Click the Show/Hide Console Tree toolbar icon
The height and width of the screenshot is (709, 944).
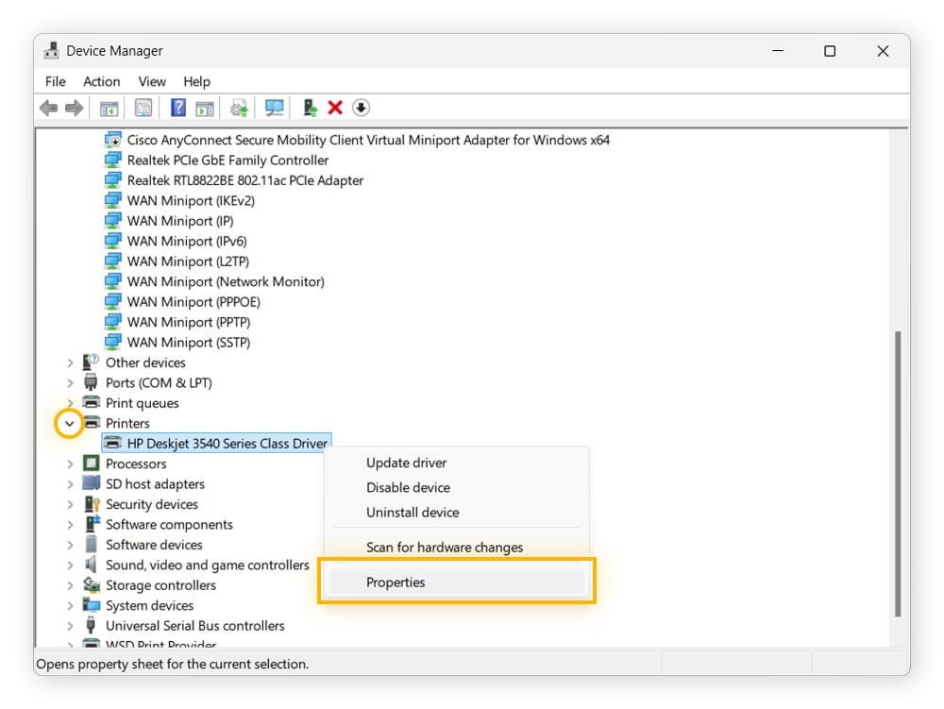click(109, 107)
